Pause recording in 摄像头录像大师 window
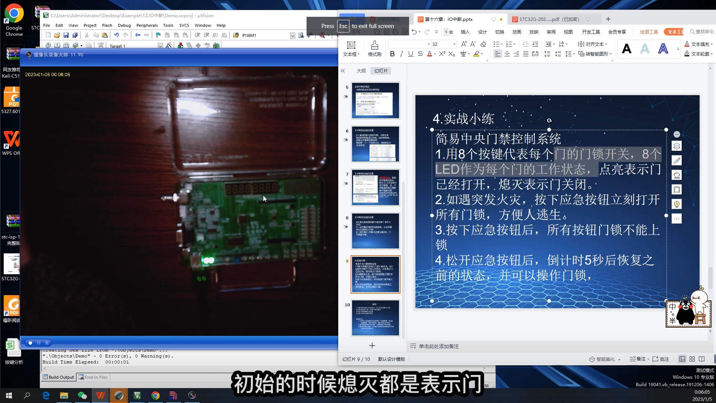Screen dimensions: 716x403 [x=39, y=343]
